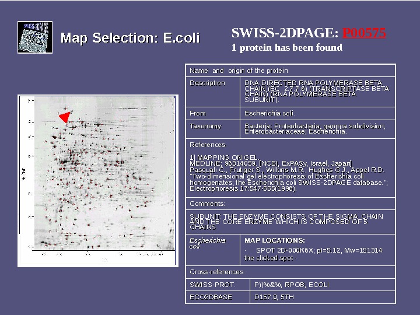This screenshot has height=315, width=420.
Task: Click the 'Cross-references:' heading
Action: [x=217, y=272]
